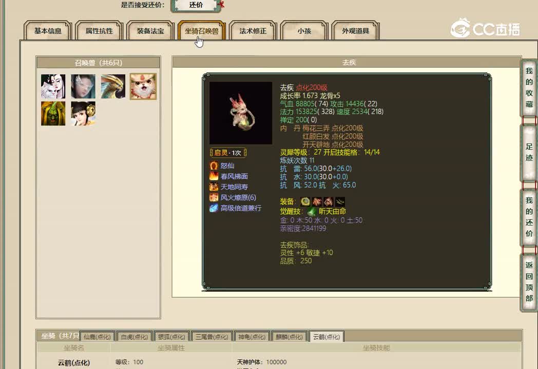Click the 等级: 100 mount attribute
This screenshot has width=538, height=369.
tap(129, 362)
